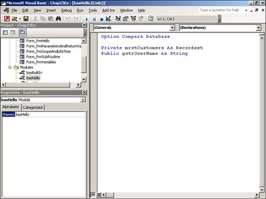Click Full Module View button at code bottom
This screenshot has width=266, height=199.
click(98, 195)
